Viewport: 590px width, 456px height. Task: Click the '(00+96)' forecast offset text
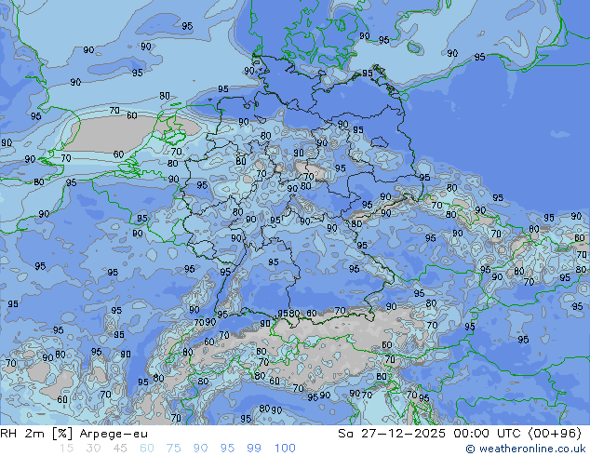click(x=555, y=434)
